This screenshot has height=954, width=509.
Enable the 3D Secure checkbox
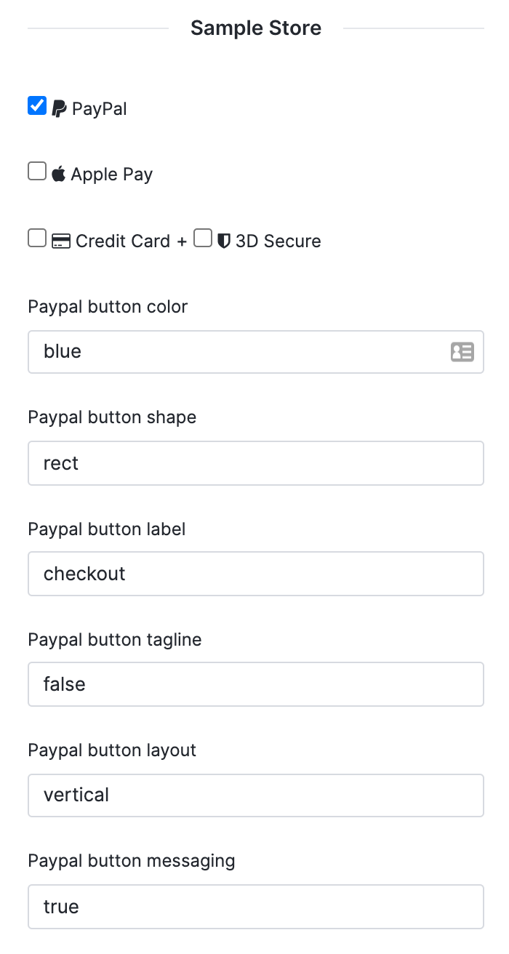coord(203,238)
